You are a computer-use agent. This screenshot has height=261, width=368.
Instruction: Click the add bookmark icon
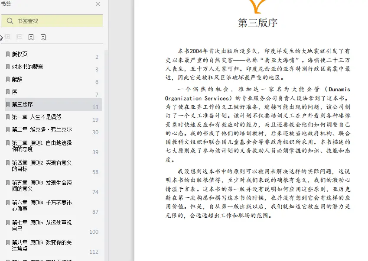31,37
